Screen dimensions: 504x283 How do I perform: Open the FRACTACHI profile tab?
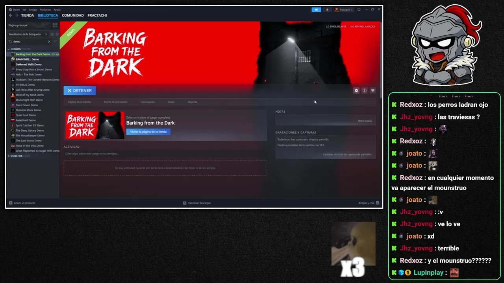[x=97, y=15]
